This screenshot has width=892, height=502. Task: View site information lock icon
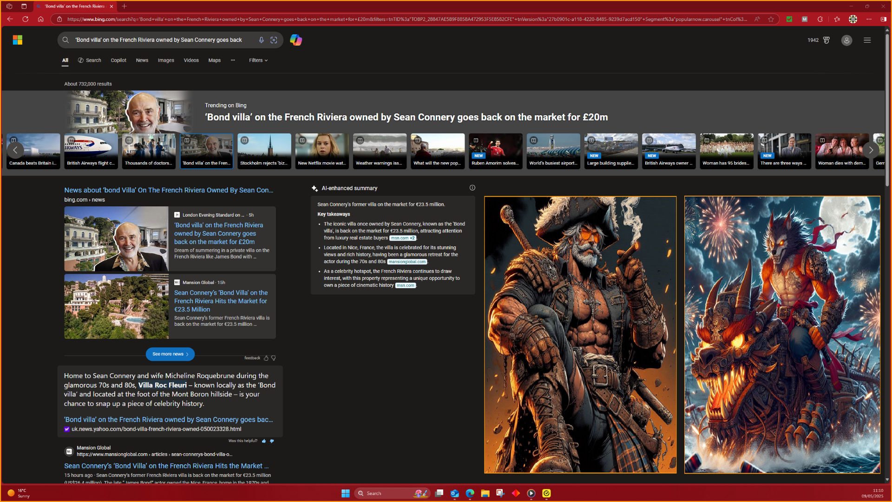[59, 19]
